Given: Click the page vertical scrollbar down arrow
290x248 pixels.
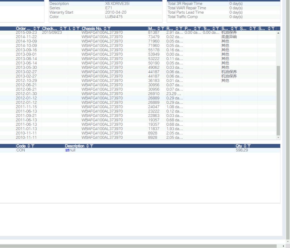Looking at the screenshot, I should coord(288,241).
